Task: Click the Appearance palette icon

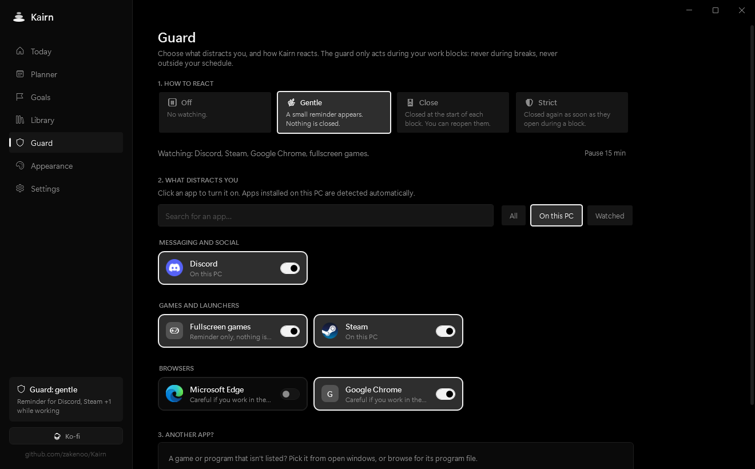Action: tap(20, 166)
